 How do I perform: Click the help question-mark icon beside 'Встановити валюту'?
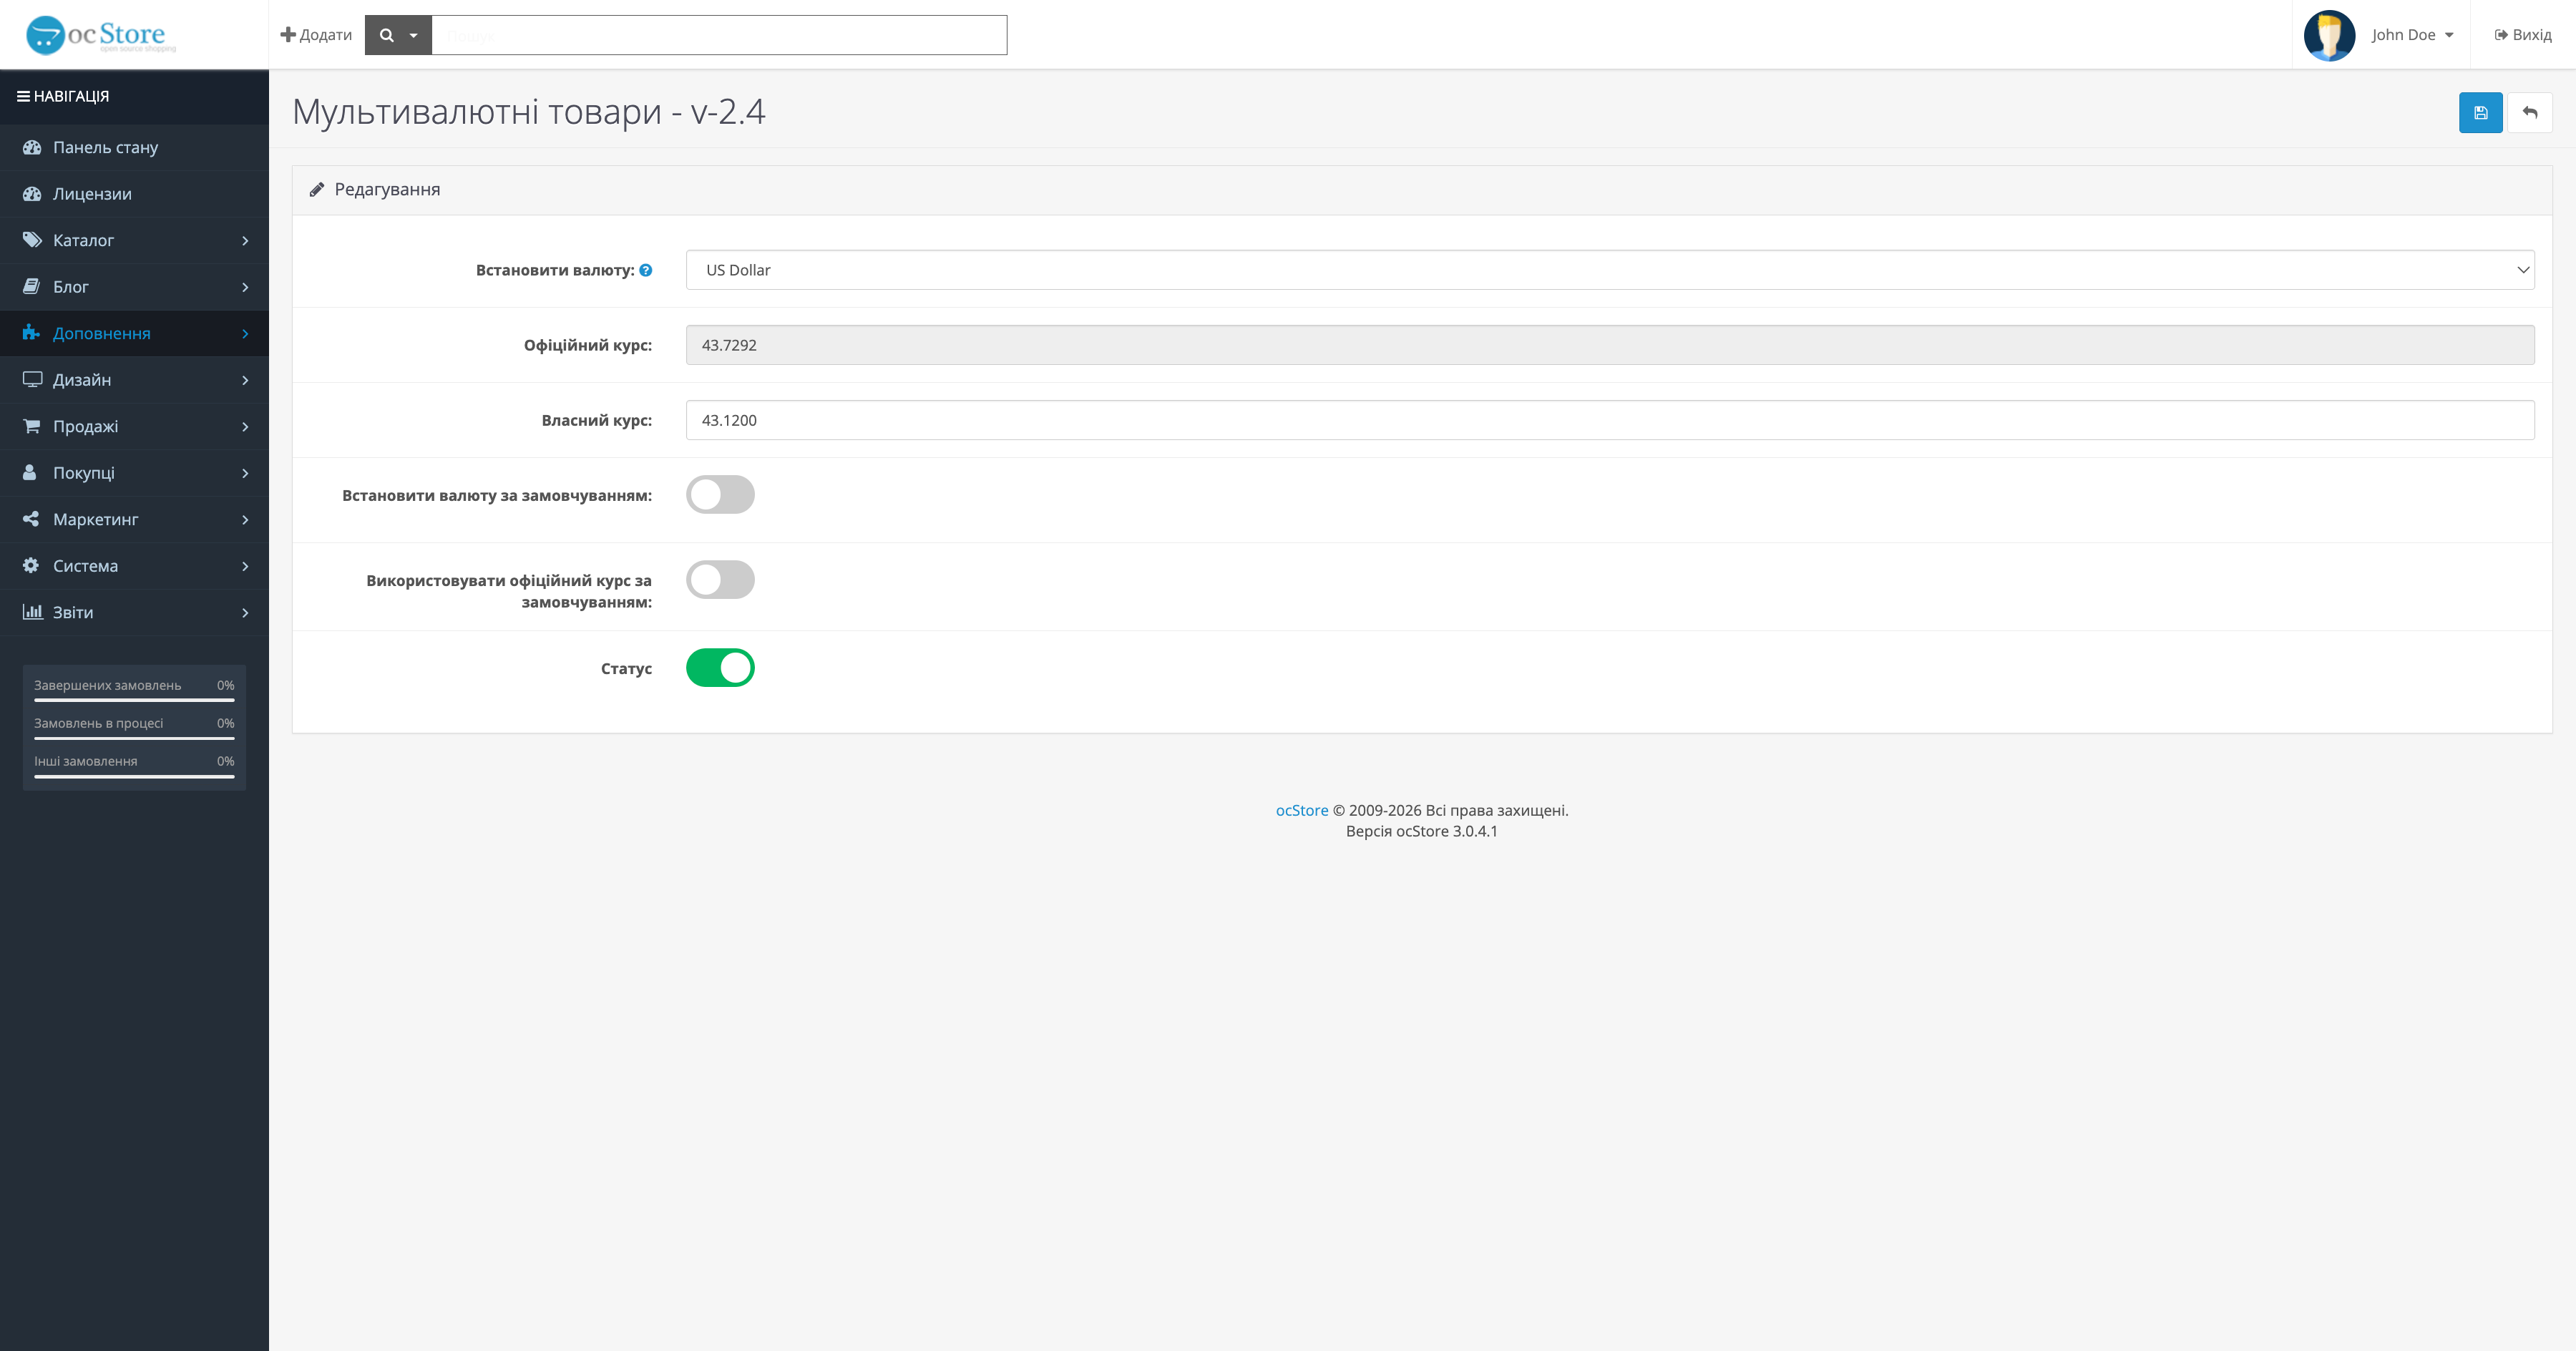point(646,270)
